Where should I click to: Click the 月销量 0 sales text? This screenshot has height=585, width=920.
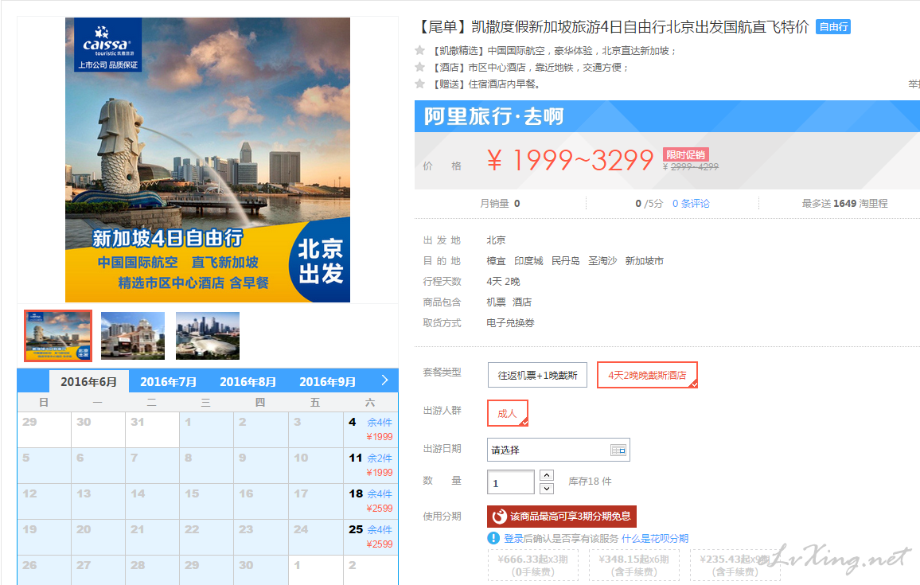click(x=500, y=204)
